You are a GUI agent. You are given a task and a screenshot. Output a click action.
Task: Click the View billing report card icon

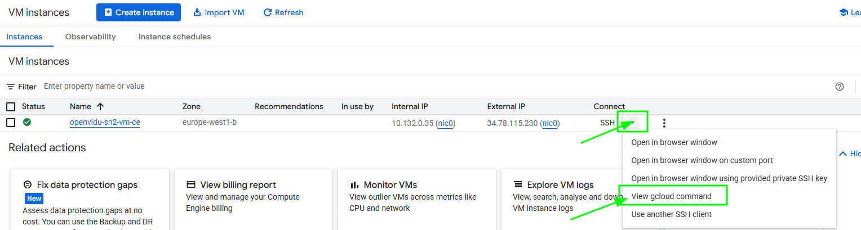tap(190, 184)
